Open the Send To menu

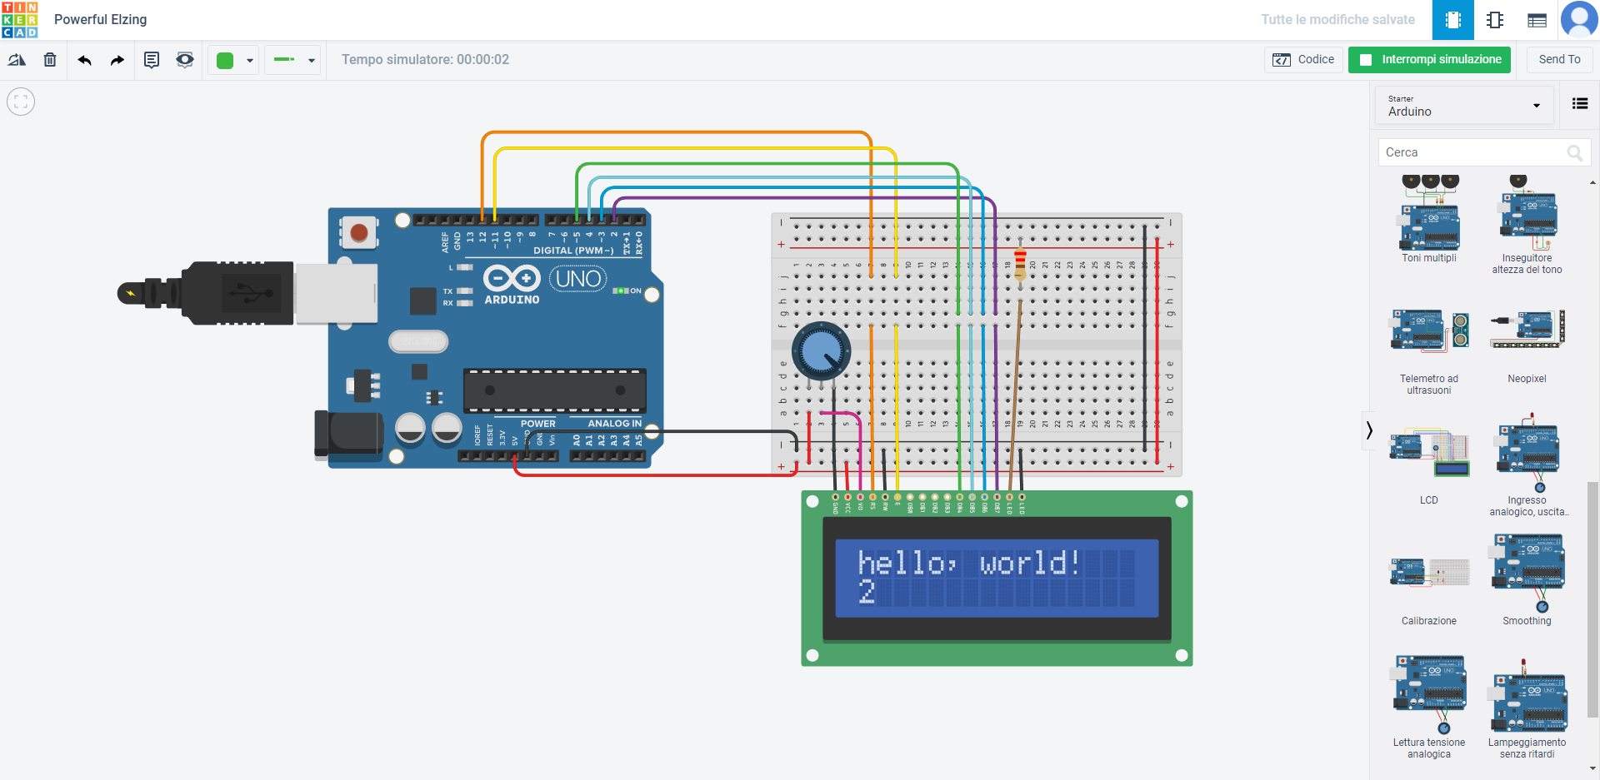click(x=1559, y=60)
